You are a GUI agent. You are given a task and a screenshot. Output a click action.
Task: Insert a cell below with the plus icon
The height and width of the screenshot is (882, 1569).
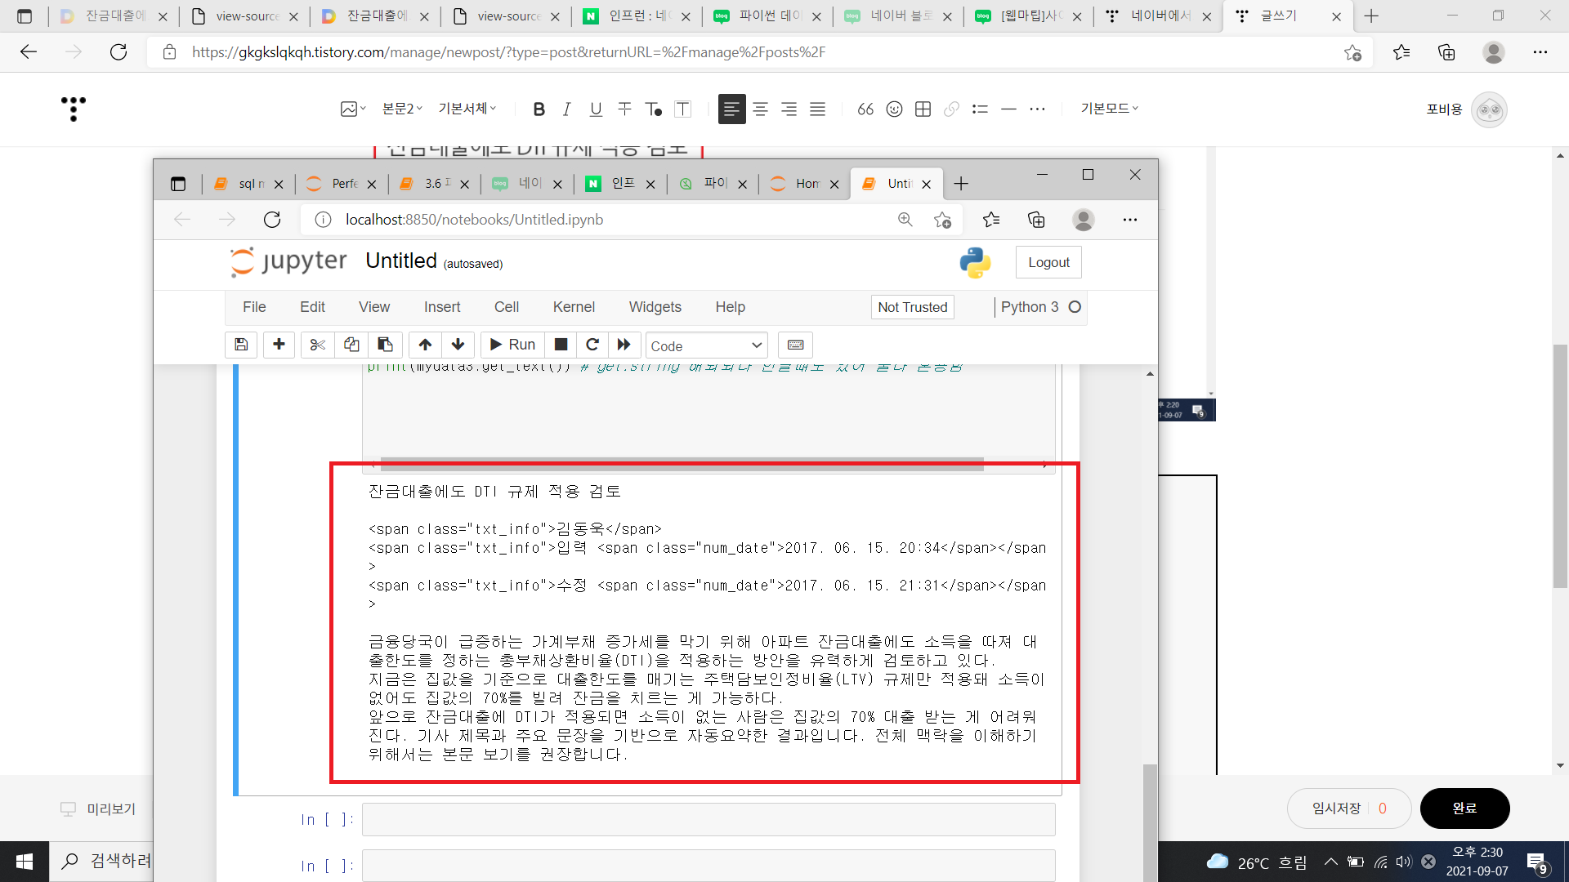pyautogui.click(x=279, y=345)
